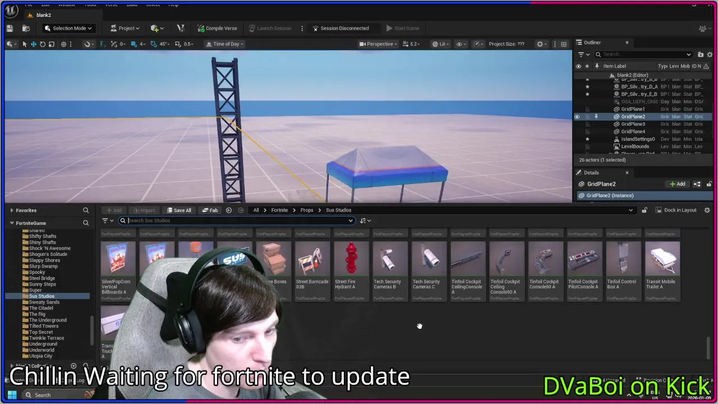Select the Translate (move) tool
The image size is (718, 404).
[33, 44]
